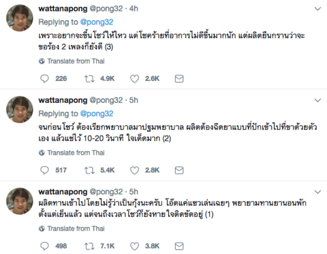327x254 pixels.
Task: Like the tweet with 2.8K likes
Action: pyautogui.click(x=135, y=170)
